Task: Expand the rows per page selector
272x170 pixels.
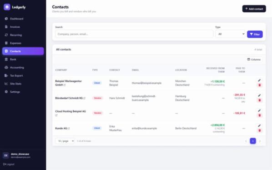Action: [65, 141]
